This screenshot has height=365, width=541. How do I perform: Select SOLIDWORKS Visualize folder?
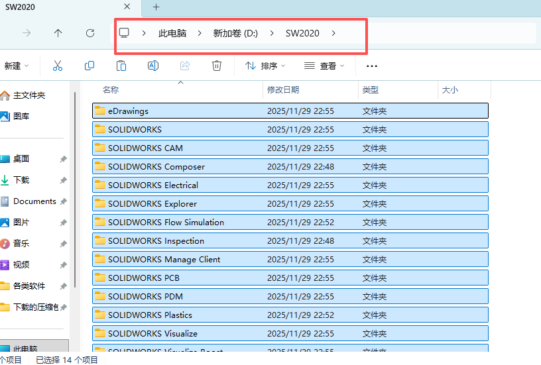pos(290,334)
